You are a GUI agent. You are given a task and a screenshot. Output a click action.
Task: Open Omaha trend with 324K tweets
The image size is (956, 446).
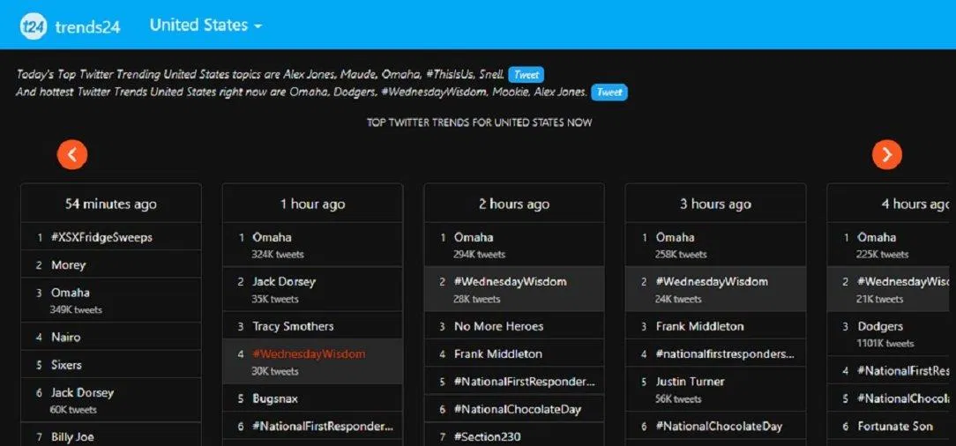tap(272, 237)
